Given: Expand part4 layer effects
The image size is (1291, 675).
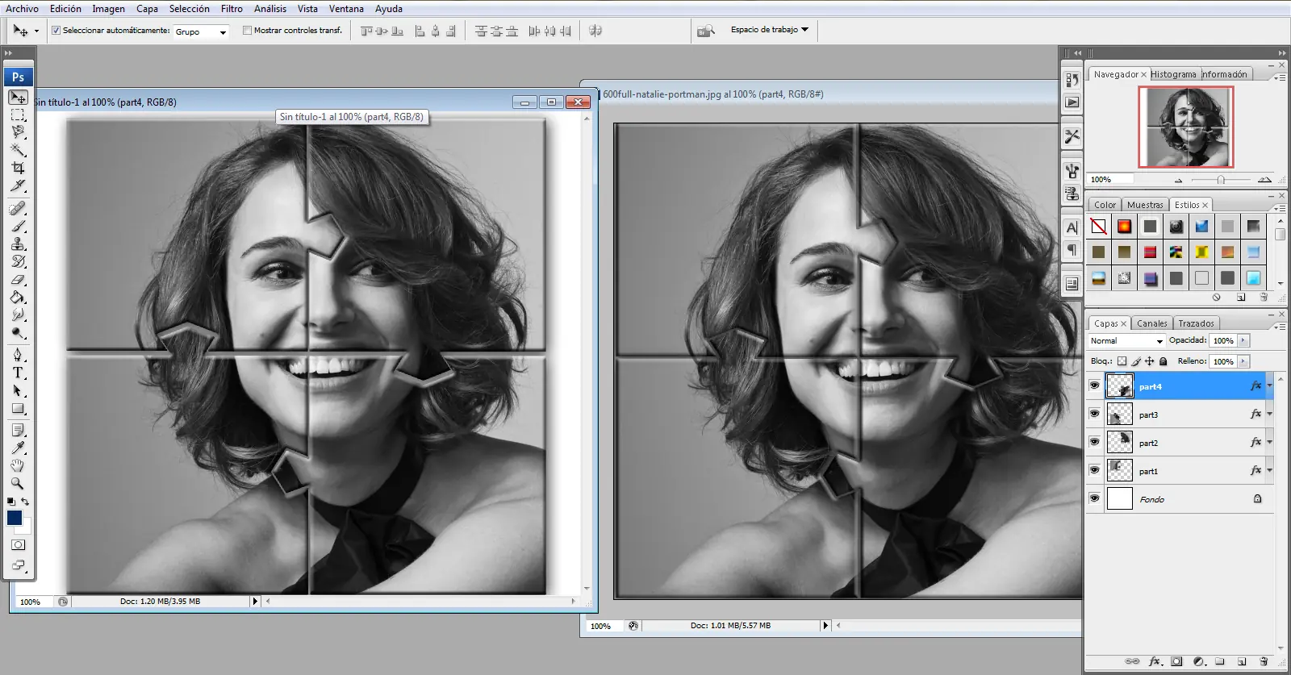Looking at the screenshot, I should coord(1269,385).
